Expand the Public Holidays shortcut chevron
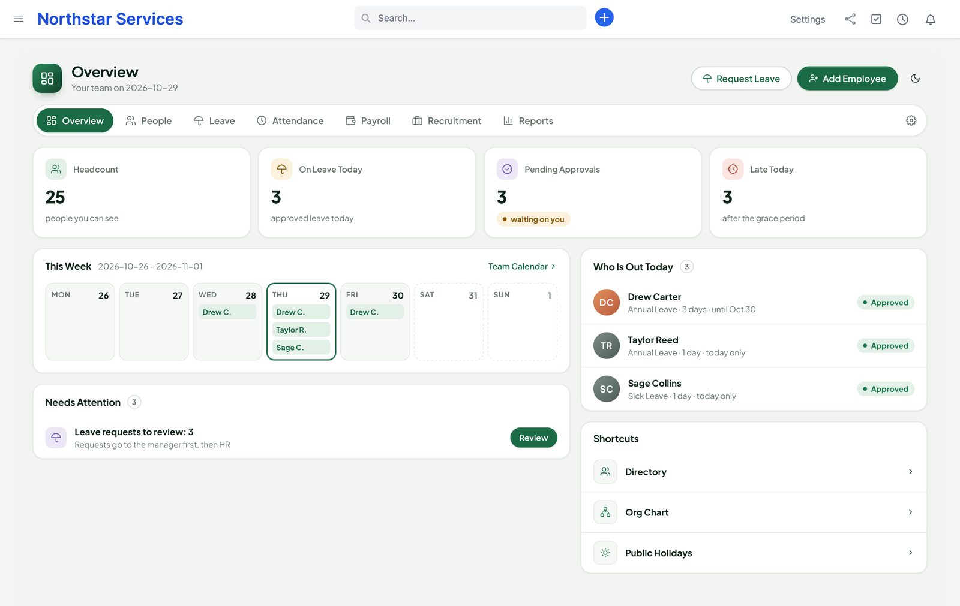The image size is (960, 606). point(910,553)
